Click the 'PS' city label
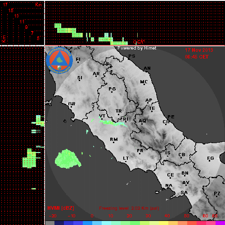The height and width of the screenshot is (225, 225). pos(132,56)
